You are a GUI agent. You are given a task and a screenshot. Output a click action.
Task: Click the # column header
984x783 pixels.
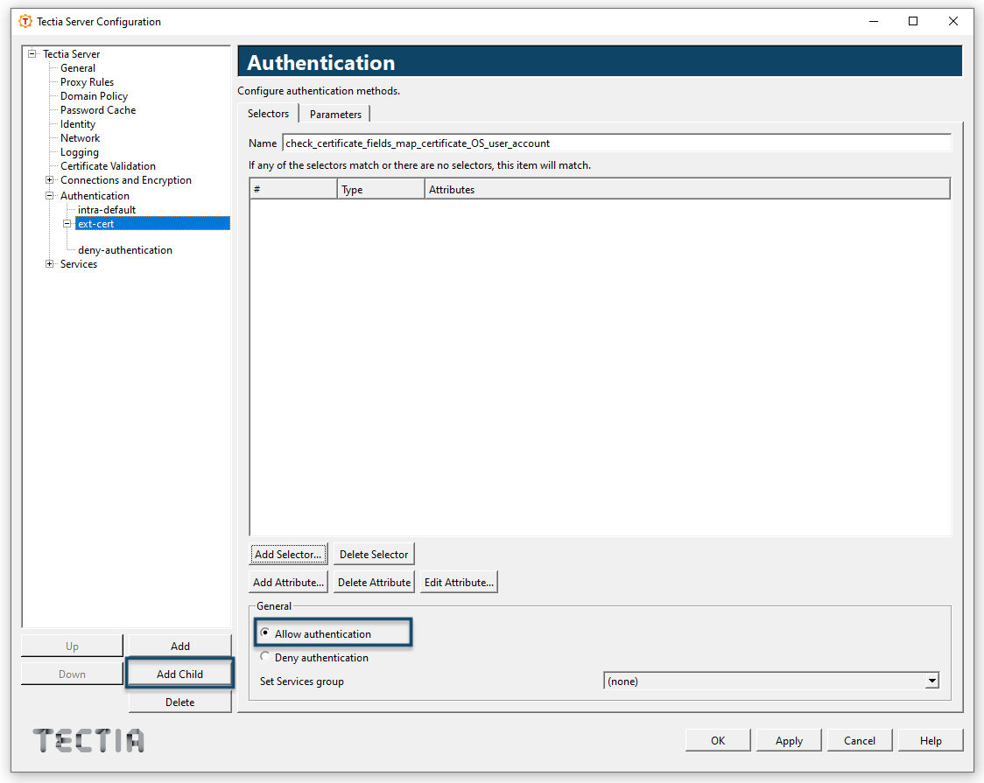coord(293,189)
